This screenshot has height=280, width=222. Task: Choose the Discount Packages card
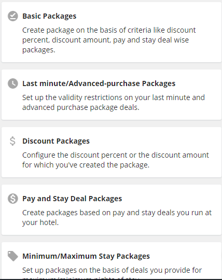[112, 152]
